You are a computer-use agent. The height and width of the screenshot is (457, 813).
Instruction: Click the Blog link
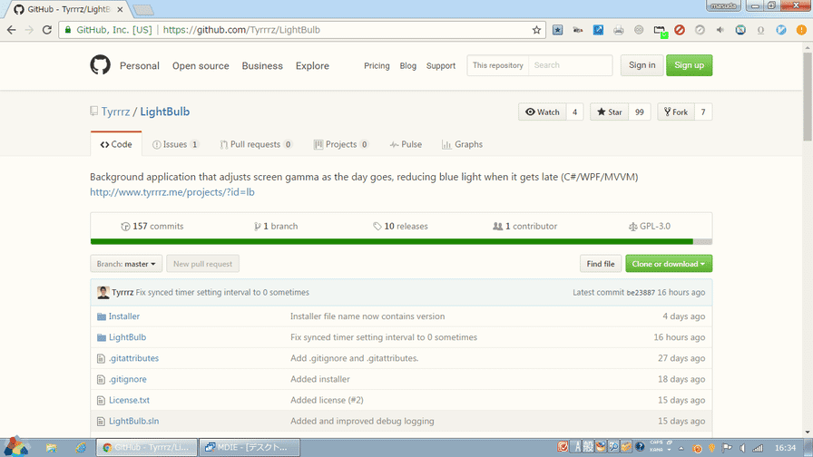pos(408,66)
